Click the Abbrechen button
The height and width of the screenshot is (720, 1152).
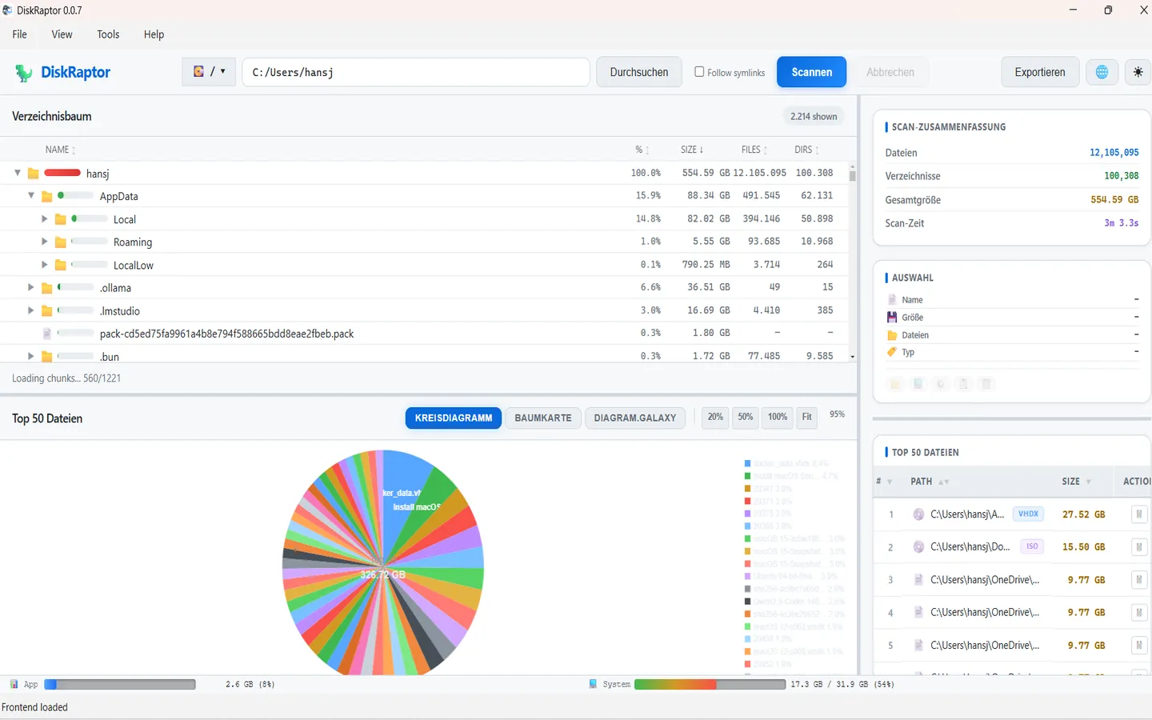coord(890,72)
